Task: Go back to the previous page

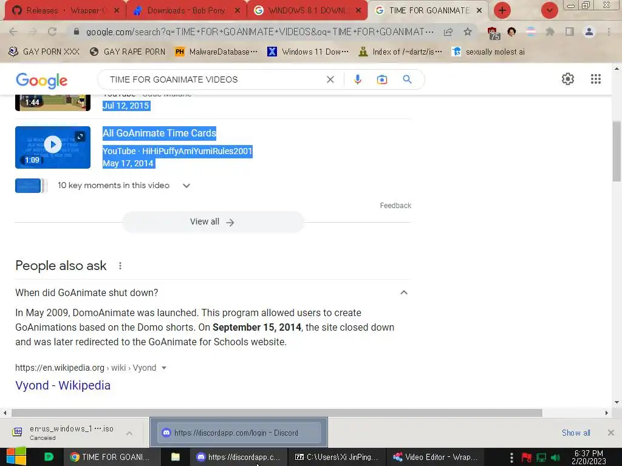Action: (x=13, y=32)
